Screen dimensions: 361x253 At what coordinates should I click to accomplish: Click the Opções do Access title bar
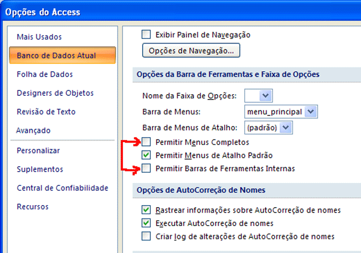[x=180, y=11]
